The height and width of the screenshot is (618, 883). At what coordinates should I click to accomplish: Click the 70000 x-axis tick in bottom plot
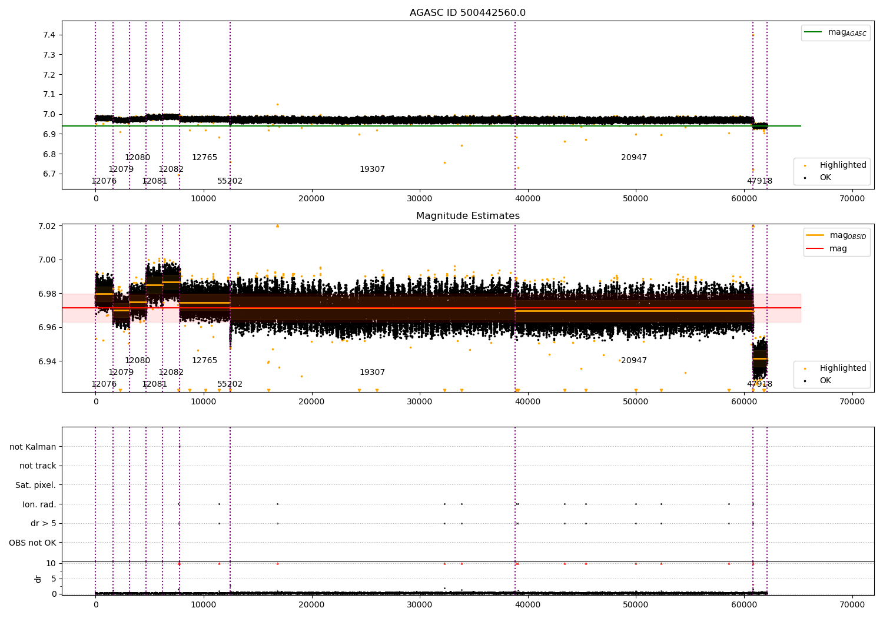click(x=852, y=605)
